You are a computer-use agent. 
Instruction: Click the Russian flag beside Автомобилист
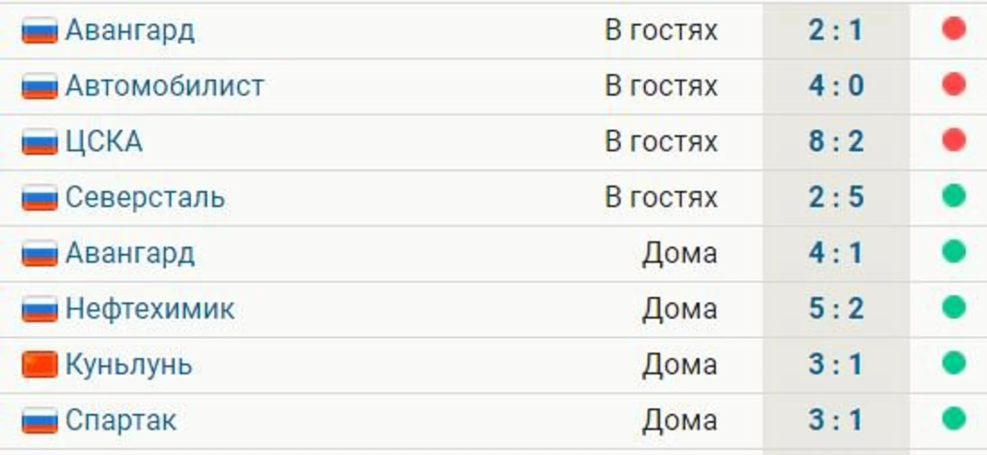(39, 87)
